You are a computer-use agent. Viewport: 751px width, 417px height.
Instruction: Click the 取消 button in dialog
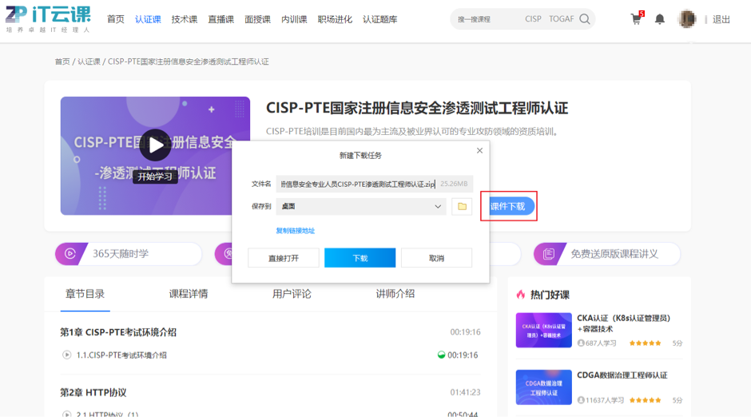436,258
